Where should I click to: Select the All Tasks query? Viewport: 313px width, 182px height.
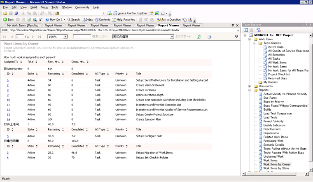(x=274, y=58)
